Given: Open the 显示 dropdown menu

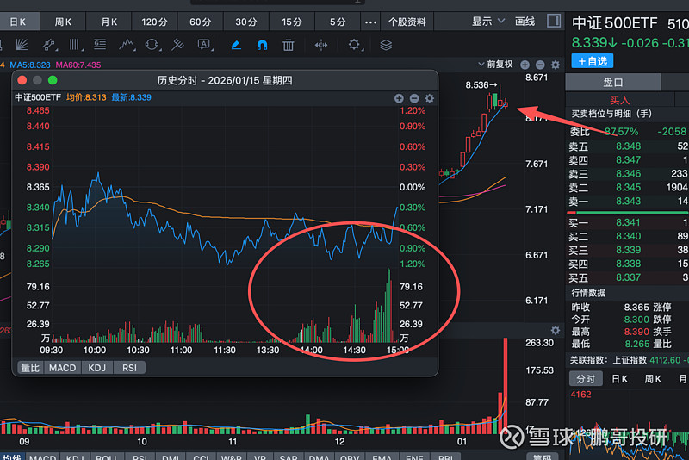Looking at the screenshot, I should point(488,21).
